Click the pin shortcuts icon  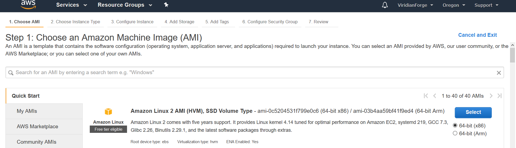coord(166,5)
